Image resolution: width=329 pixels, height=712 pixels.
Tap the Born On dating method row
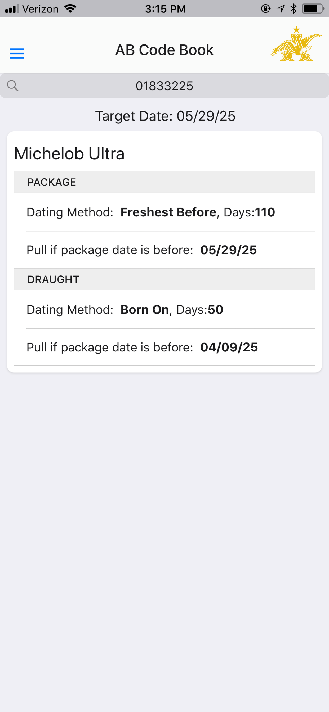coord(171,309)
